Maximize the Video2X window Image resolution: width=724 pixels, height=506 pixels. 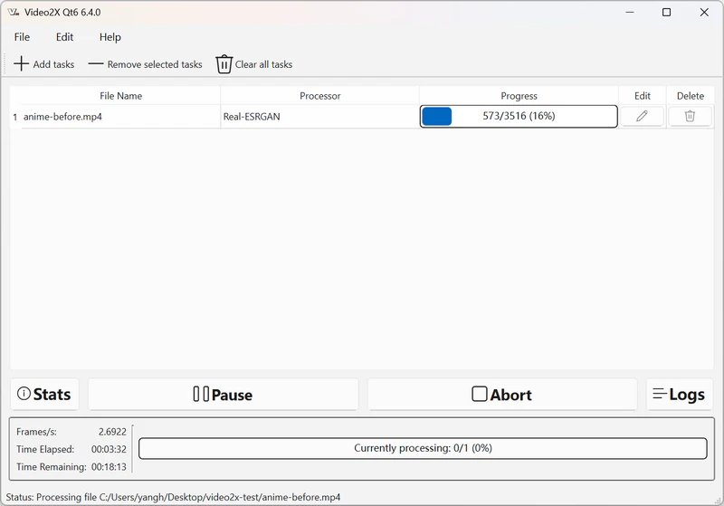(x=666, y=12)
